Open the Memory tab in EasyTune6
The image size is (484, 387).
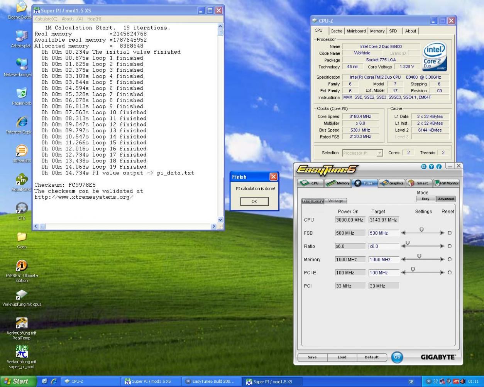pos(338,183)
